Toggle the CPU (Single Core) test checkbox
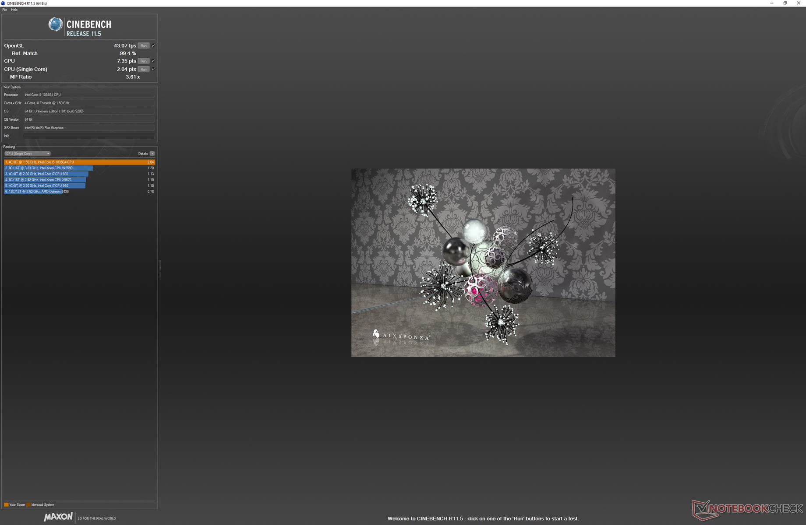 coord(153,69)
